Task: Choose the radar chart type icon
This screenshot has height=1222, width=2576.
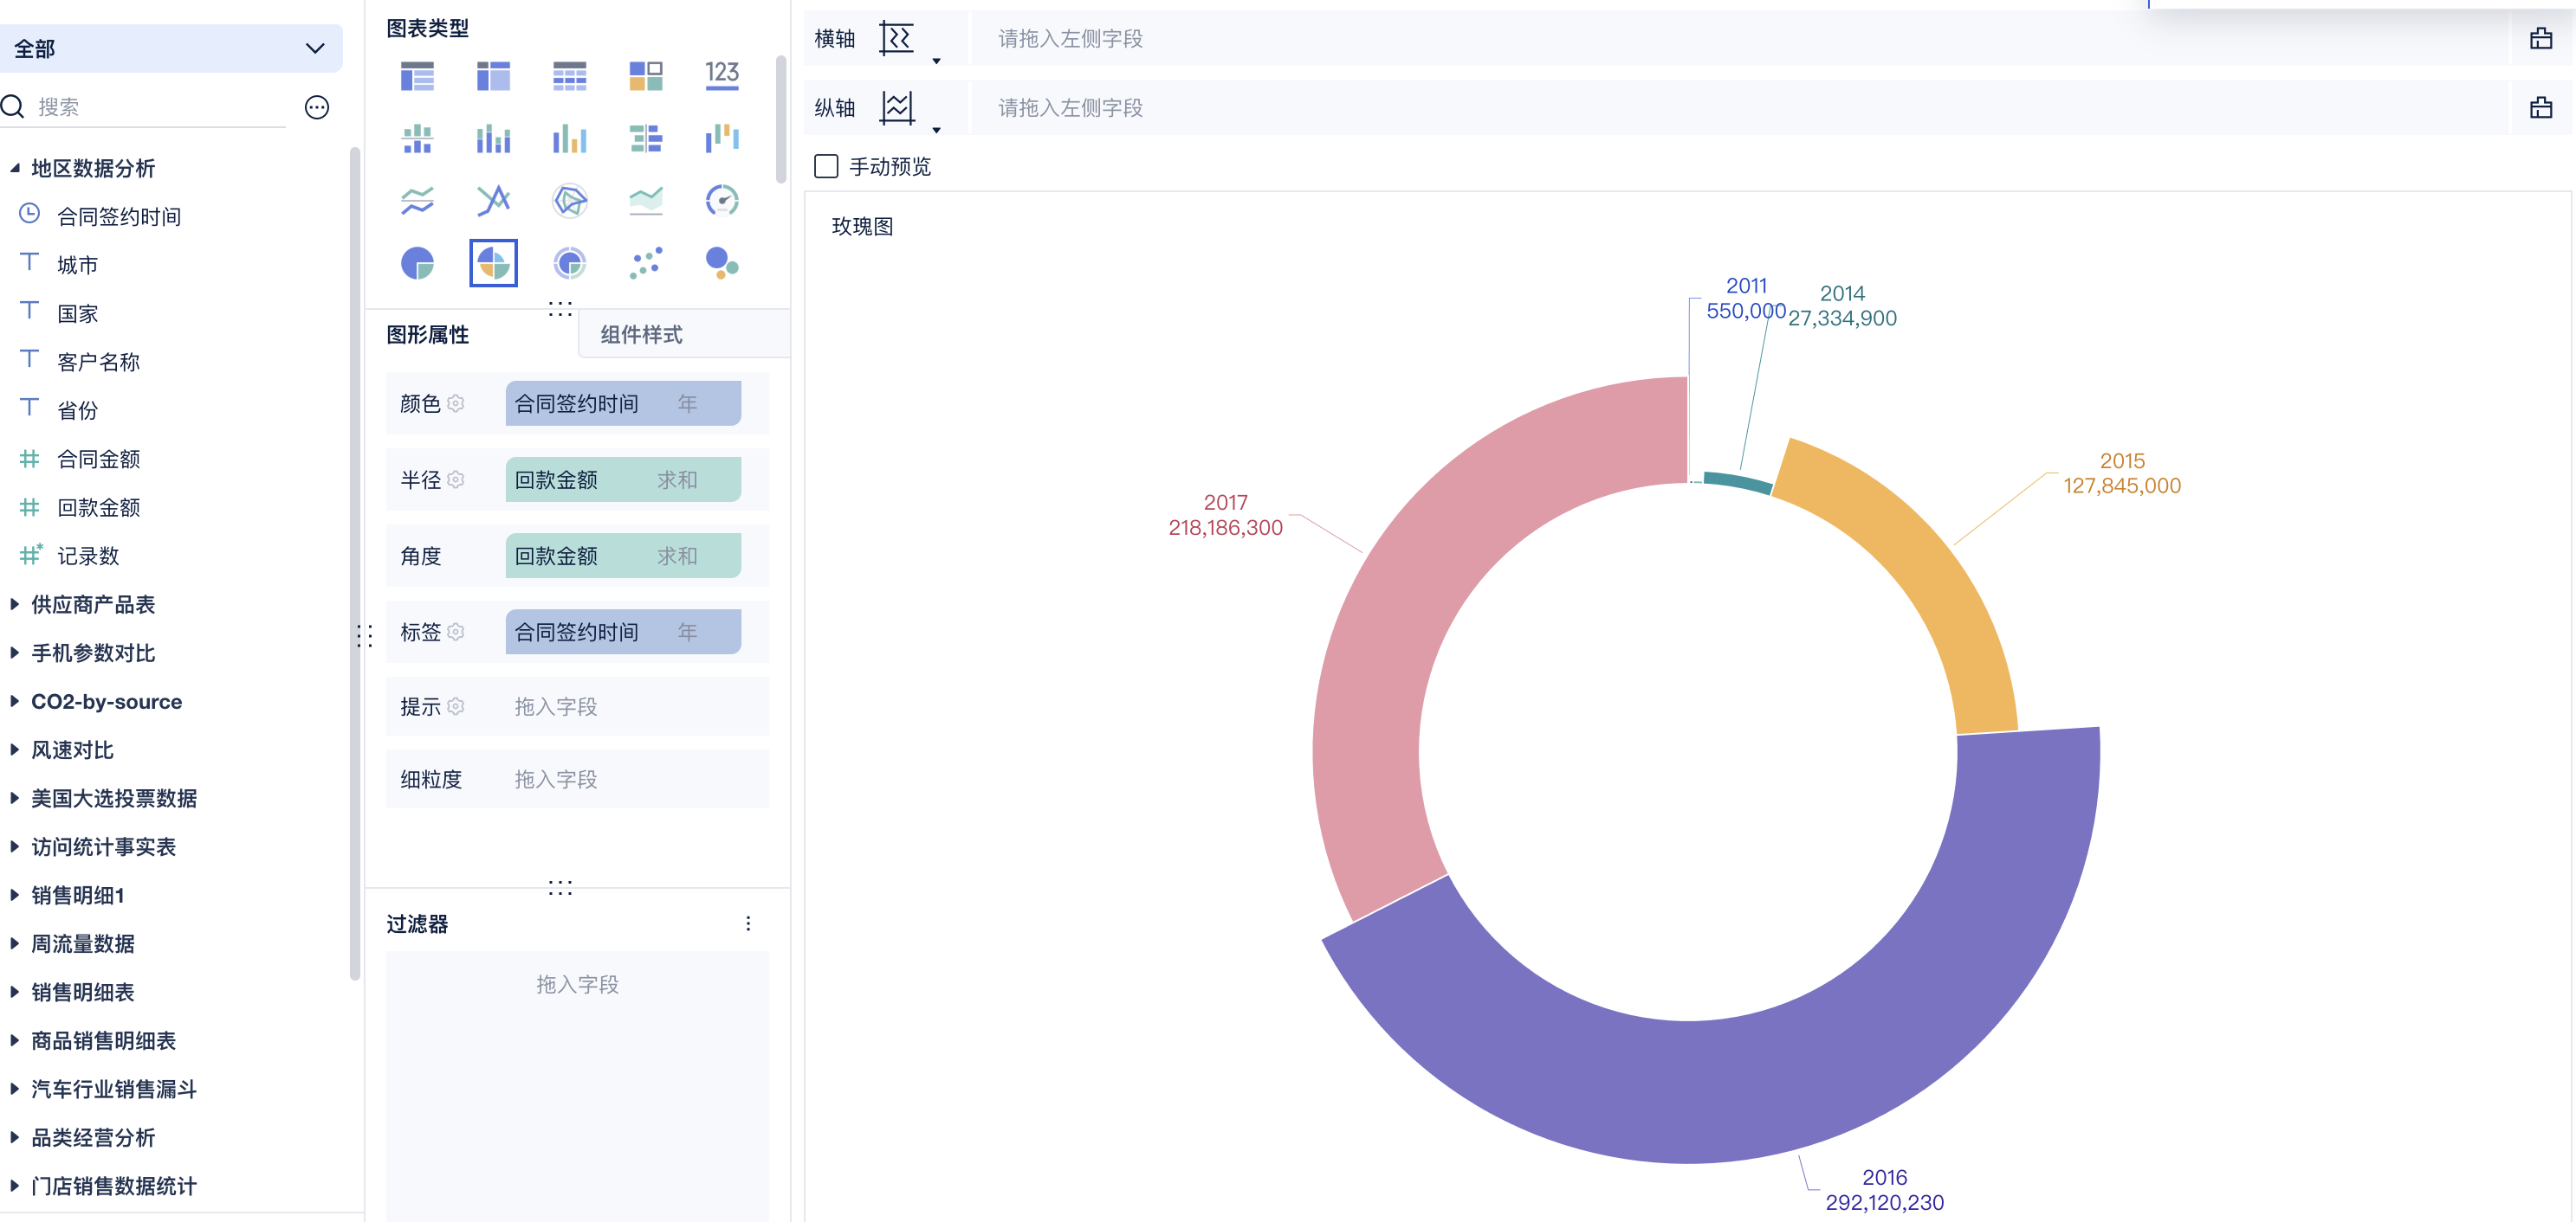Action: tap(569, 201)
